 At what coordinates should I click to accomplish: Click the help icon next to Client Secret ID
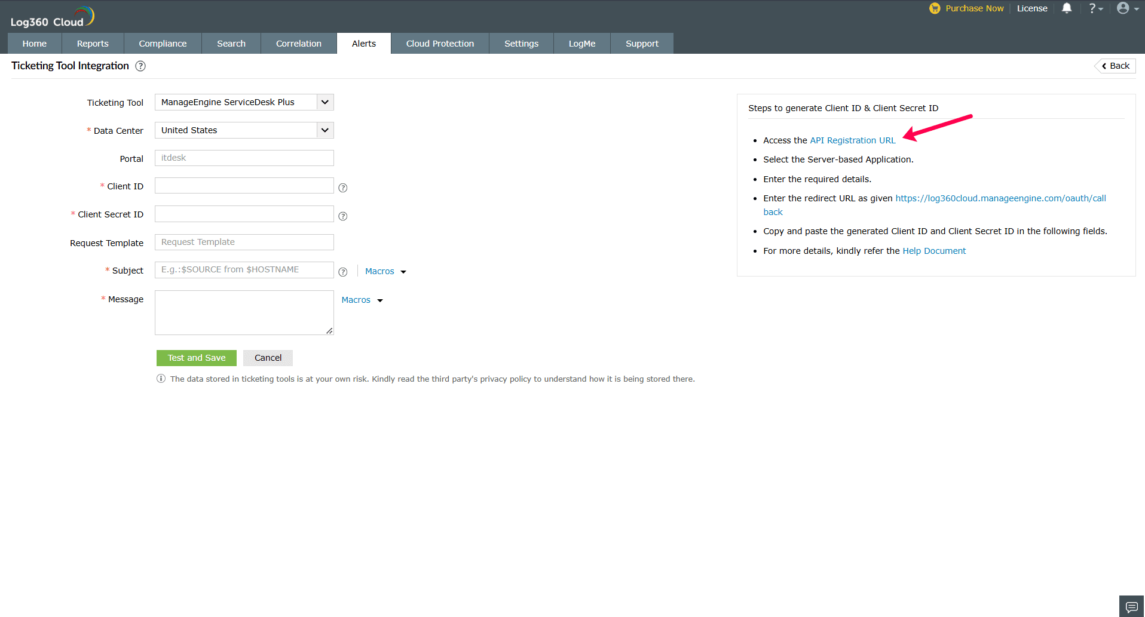343,216
